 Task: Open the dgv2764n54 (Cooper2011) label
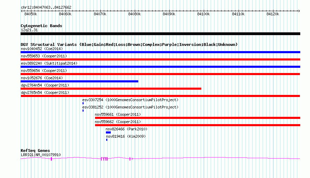tap(45, 85)
